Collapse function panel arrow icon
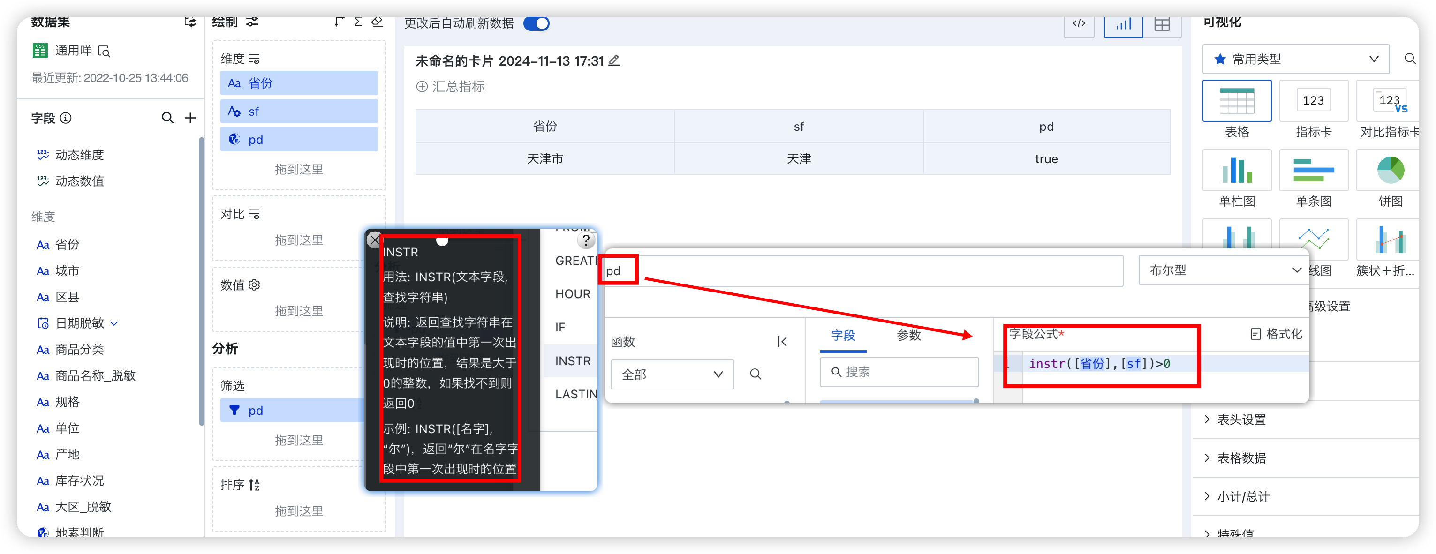The image size is (1436, 554). pyautogui.click(x=782, y=341)
